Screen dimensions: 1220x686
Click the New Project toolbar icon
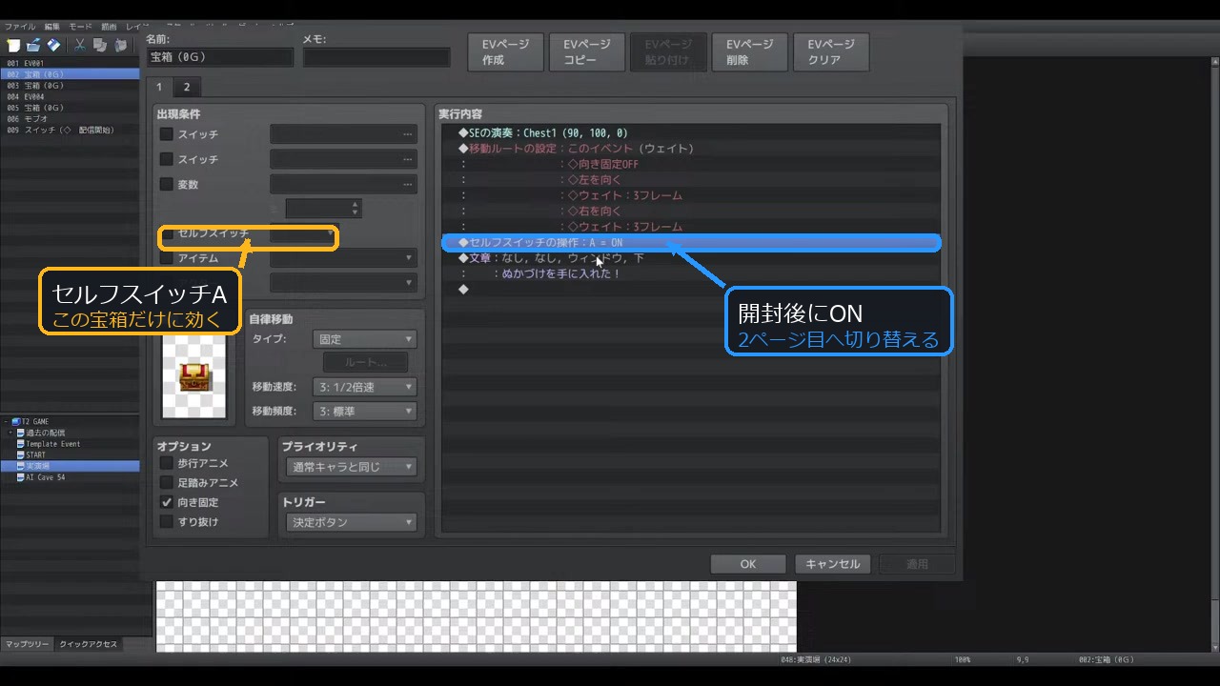[x=13, y=45]
